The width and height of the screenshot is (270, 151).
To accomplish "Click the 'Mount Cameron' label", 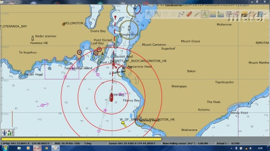I will tap(154, 44).
